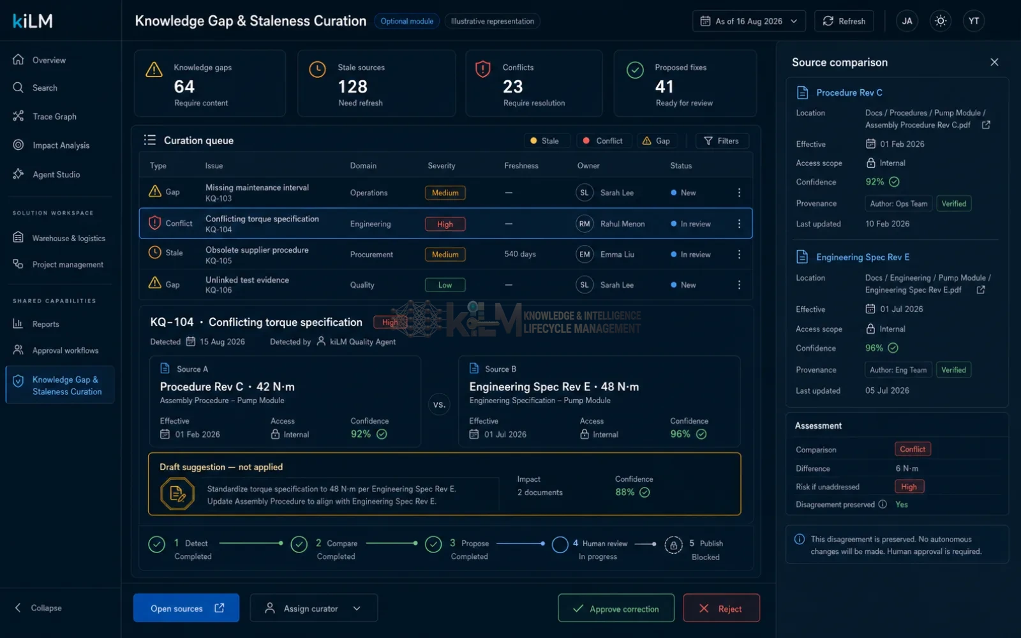This screenshot has width=1021, height=638.
Task: Click the Reject button
Action: coord(721,608)
